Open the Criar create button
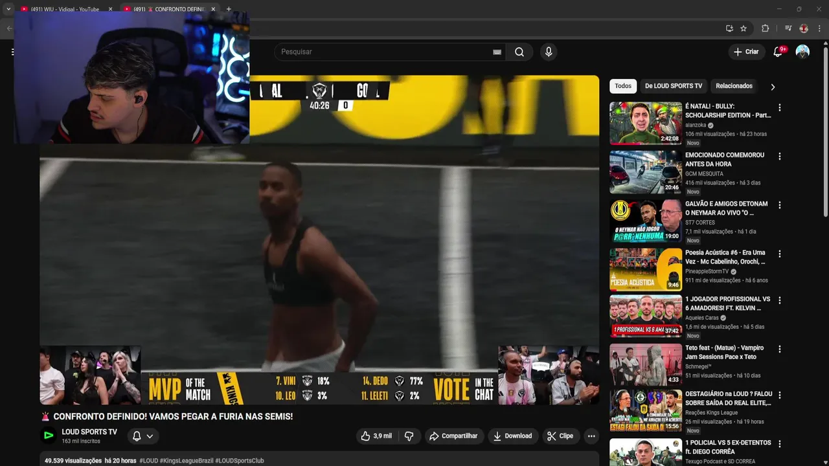Viewport: 829px width, 466px height. click(746, 52)
